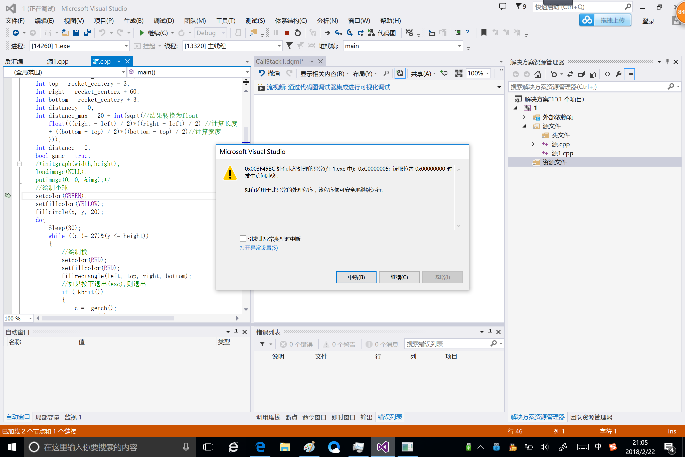Click the Save All icon in toolbar
This screenshot has width=685, height=457.
pos(87,33)
